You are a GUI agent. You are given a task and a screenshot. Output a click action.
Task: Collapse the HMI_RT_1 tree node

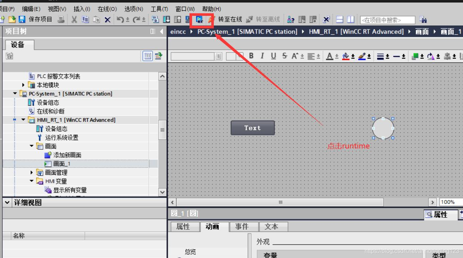pyautogui.click(x=23, y=120)
